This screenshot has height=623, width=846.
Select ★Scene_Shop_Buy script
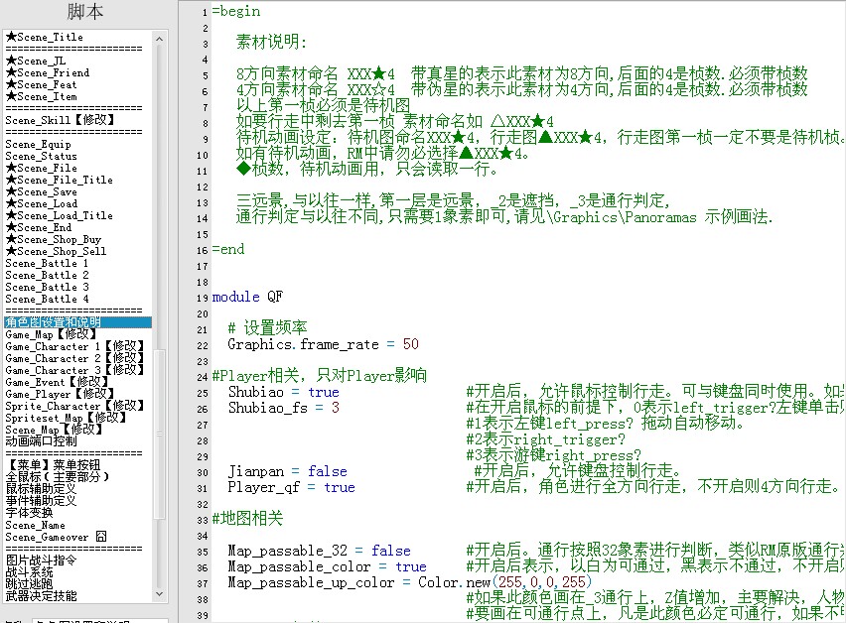point(54,239)
